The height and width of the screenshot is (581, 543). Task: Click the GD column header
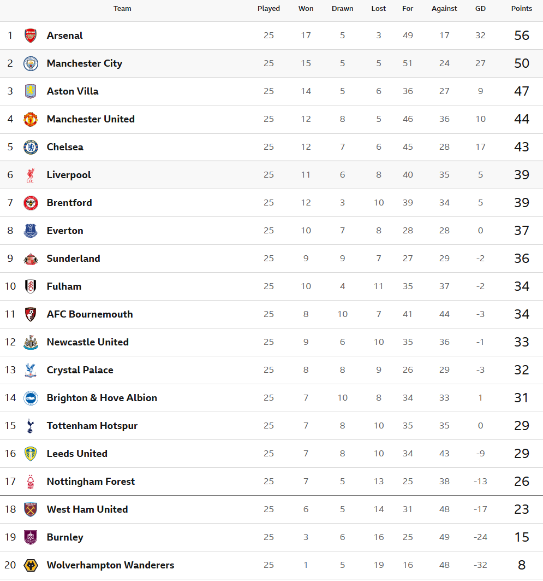[x=480, y=9]
